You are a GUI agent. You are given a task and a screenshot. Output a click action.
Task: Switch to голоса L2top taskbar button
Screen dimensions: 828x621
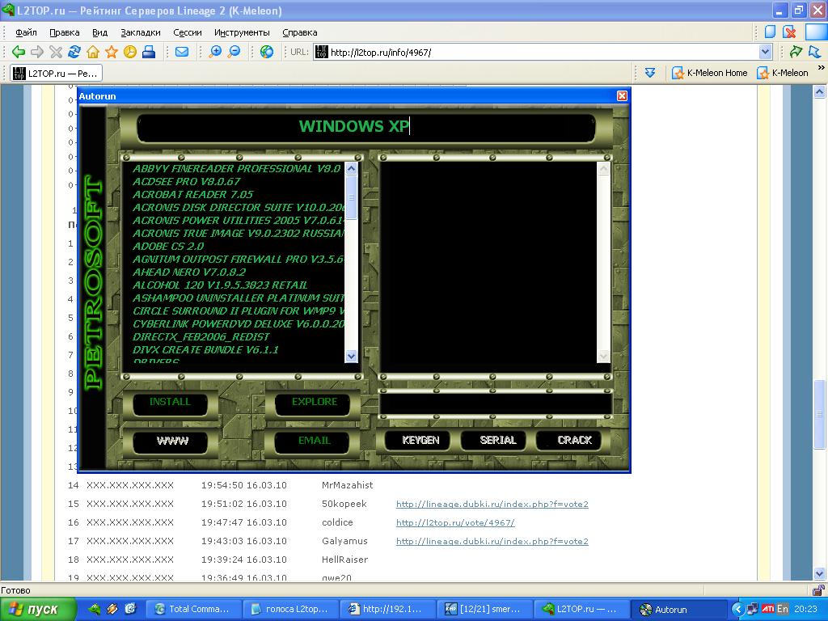point(289,610)
